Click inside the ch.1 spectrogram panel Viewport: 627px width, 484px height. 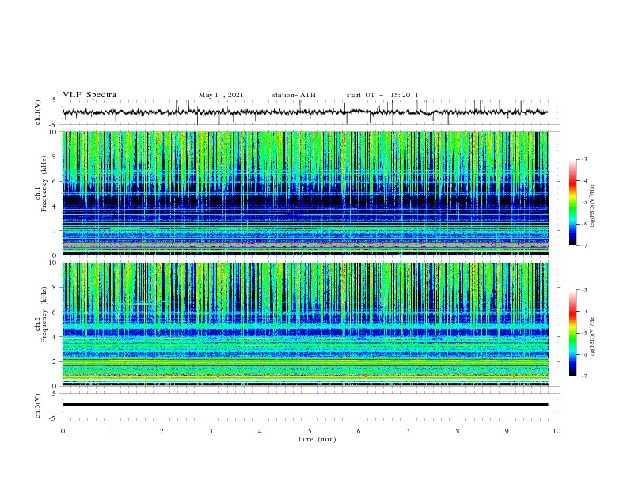coord(306,193)
